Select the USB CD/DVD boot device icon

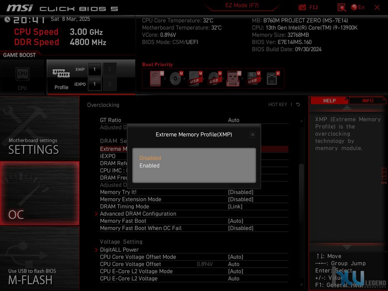[215, 78]
